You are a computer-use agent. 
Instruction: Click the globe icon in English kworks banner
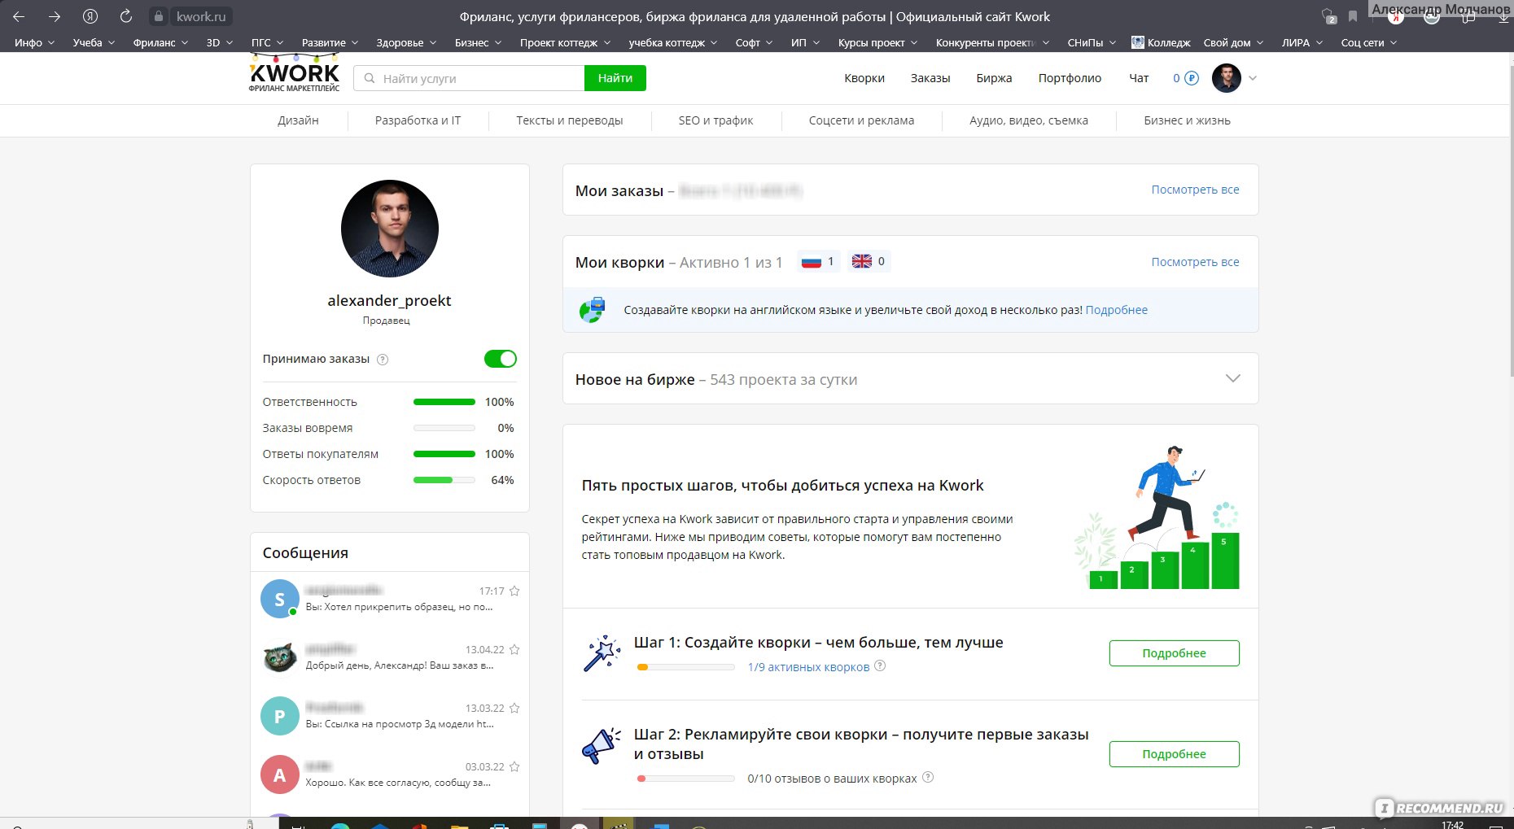(x=593, y=310)
